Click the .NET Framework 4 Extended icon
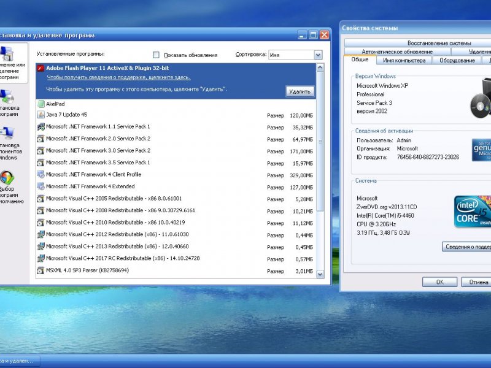Screen dimensions: 491x368 pyautogui.click(x=41, y=186)
